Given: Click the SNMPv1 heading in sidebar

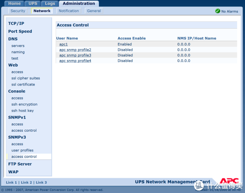Looking at the screenshot, I should pos(17,117).
